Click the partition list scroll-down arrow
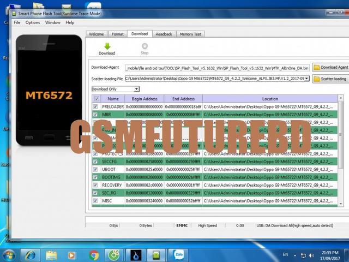This screenshot has width=349, height=262. [340, 204]
